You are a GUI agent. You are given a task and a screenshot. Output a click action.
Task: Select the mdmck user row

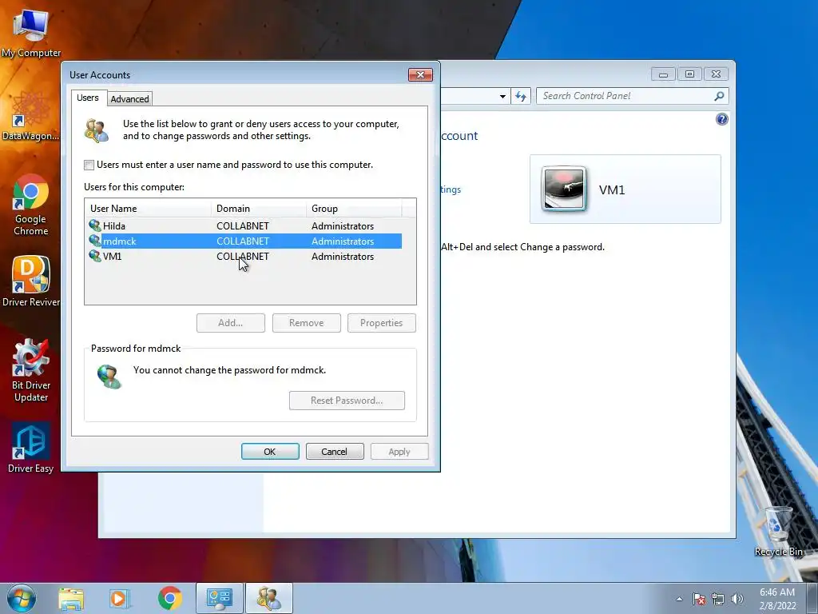coord(244,241)
